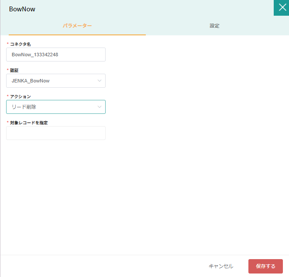Open the アクション dropdown showing リード削除

[56, 107]
